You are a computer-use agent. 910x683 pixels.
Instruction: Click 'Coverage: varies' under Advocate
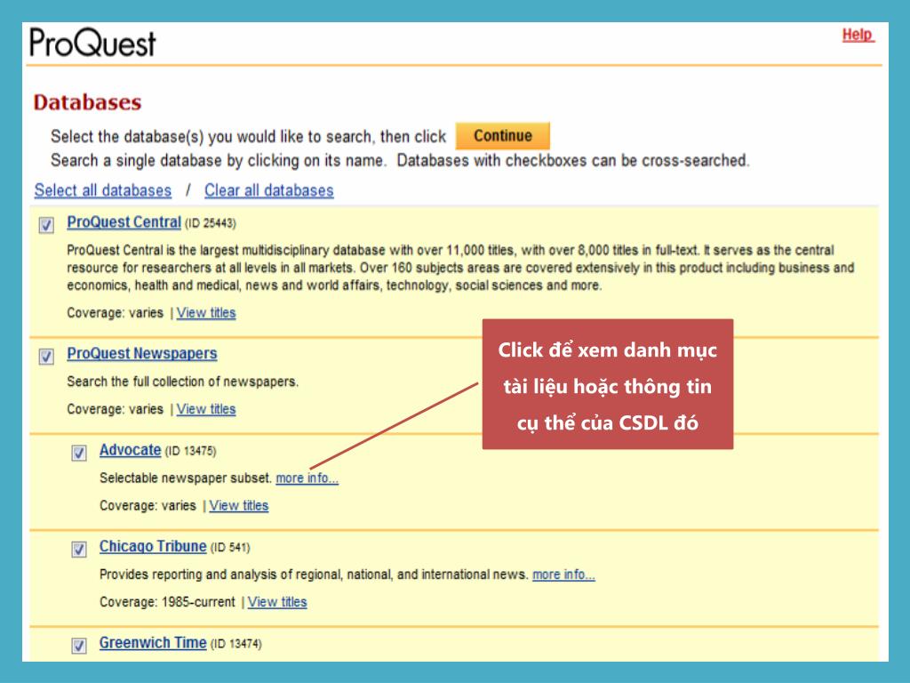click(148, 505)
